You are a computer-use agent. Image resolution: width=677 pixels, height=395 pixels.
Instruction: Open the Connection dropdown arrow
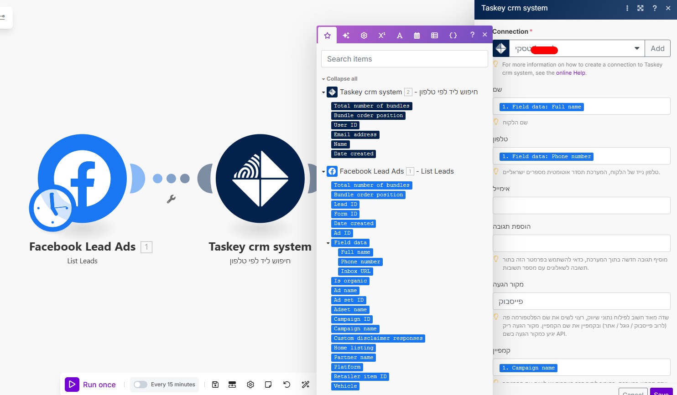coord(637,48)
